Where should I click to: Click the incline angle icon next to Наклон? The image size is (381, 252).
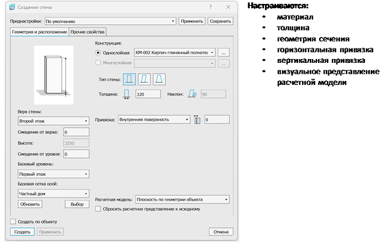(x=192, y=94)
